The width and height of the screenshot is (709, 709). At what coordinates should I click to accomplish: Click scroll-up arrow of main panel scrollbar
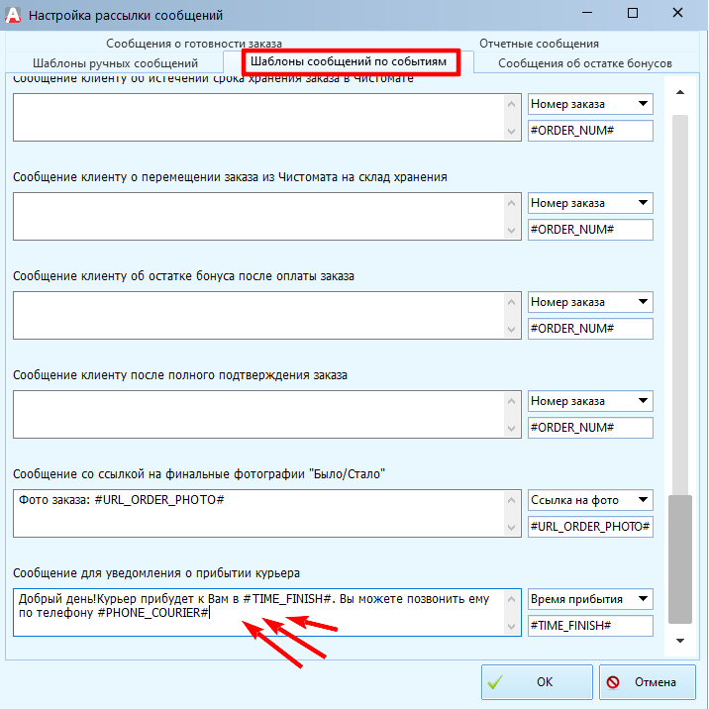pyautogui.click(x=680, y=92)
